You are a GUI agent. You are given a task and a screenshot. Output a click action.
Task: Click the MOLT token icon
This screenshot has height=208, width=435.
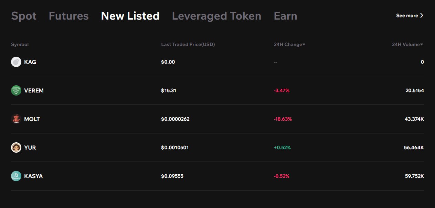pos(16,119)
